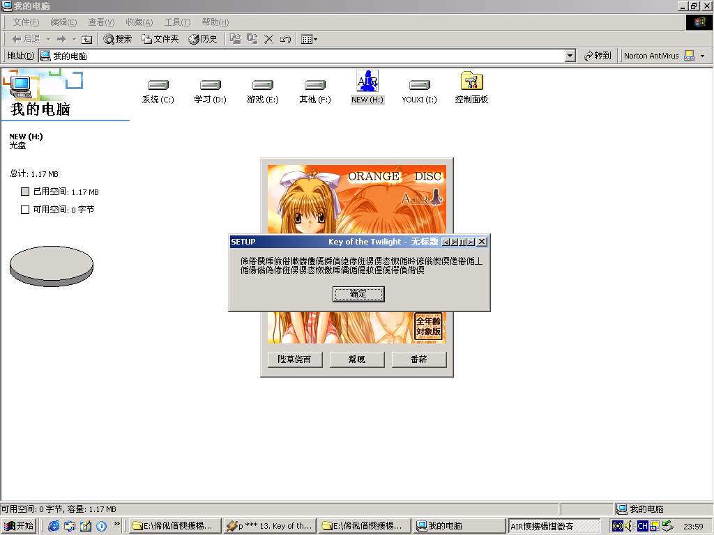The height and width of the screenshot is (535, 714).
Task: Confirm the dialog with the 确定 button
Action: 358,294
